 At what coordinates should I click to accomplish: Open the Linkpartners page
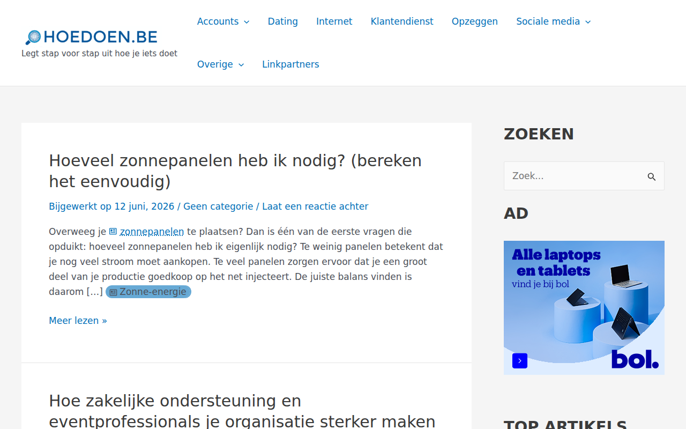click(290, 64)
